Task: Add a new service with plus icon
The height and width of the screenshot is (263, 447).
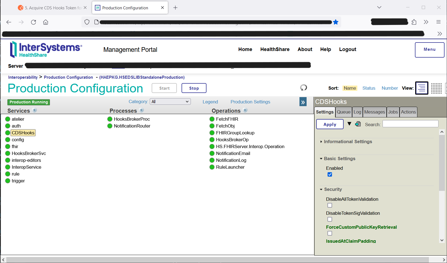Action: (x=35, y=110)
